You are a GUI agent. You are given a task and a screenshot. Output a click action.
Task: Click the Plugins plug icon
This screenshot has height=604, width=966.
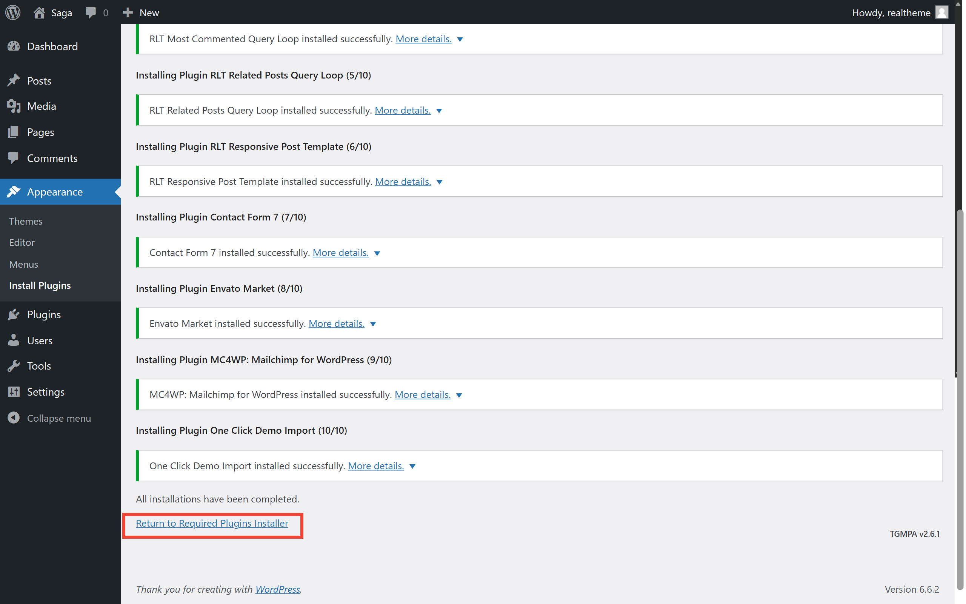(x=14, y=315)
